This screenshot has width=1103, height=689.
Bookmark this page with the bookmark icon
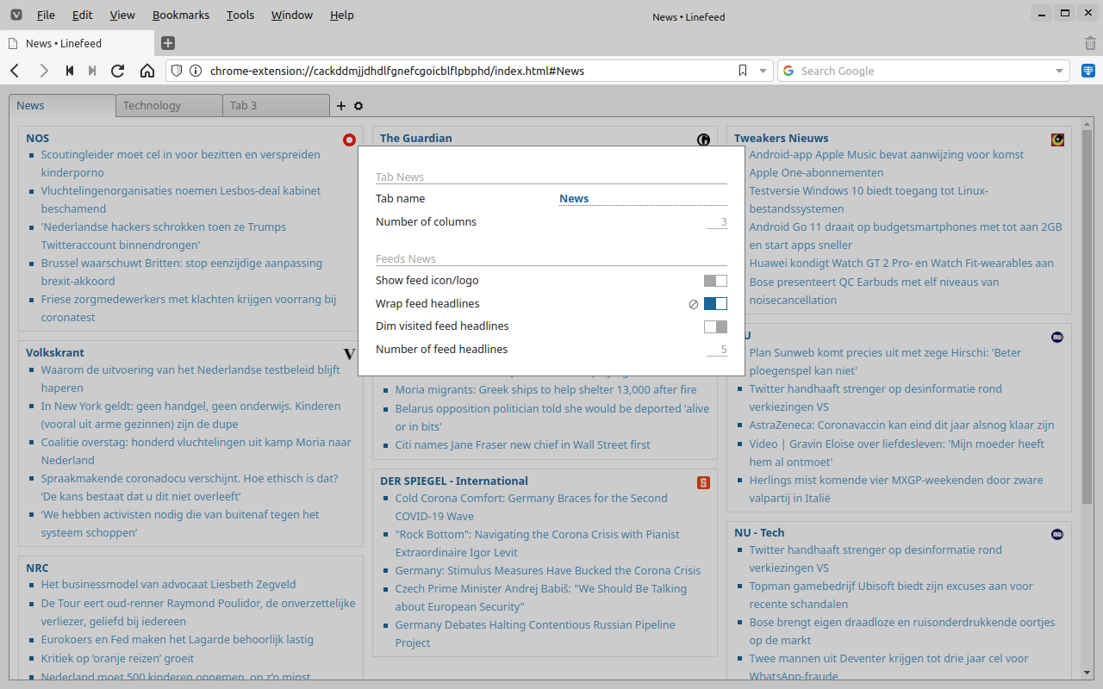click(x=743, y=71)
